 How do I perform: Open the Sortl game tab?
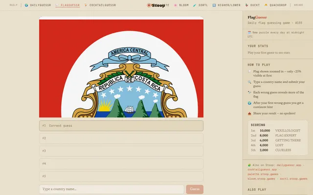coord(201,5)
